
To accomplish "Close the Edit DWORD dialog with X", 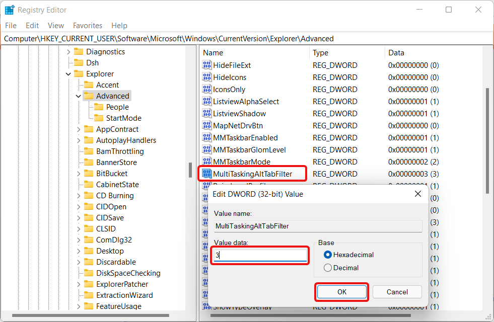I will click(x=418, y=194).
